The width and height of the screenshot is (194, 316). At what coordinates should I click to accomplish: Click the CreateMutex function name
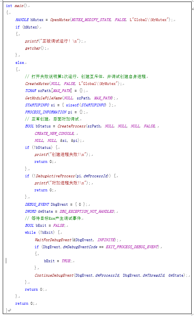click(x=37, y=84)
